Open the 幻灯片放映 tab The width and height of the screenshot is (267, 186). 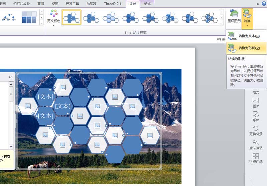22,4
